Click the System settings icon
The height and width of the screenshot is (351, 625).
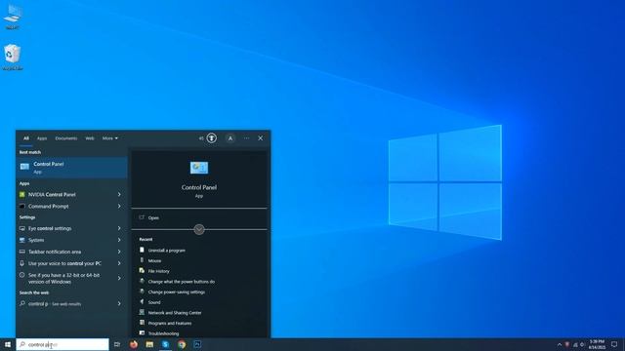point(21,240)
